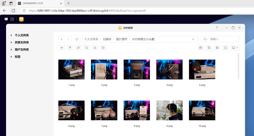Select thumbnail of 8.png
This screenshot has width=254, height=136.
click(137, 110)
